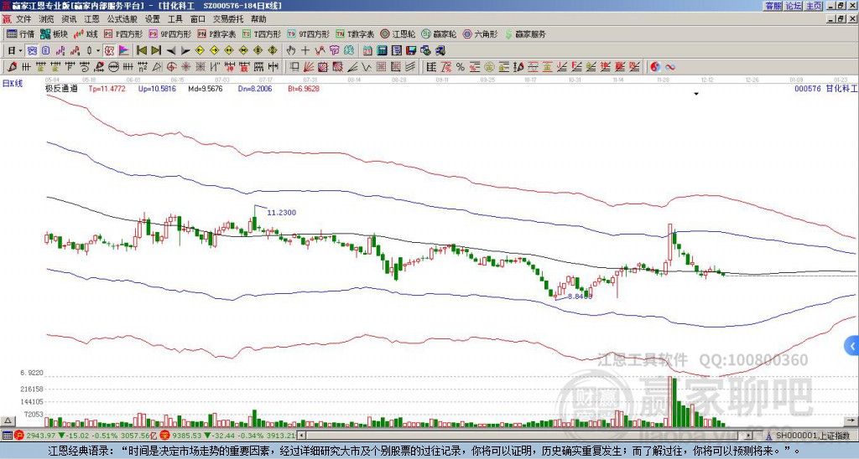Open the 客服 customer service link
The width and height of the screenshot is (859, 459).
(x=773, y=6)
